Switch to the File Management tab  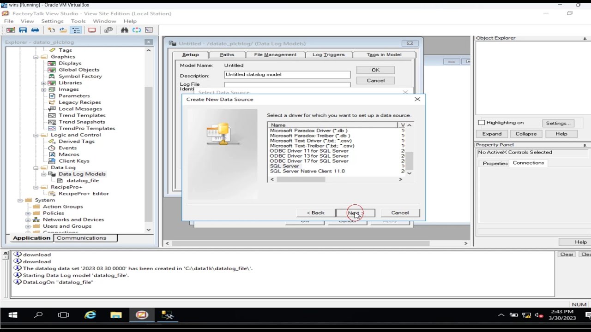(275, 54)
